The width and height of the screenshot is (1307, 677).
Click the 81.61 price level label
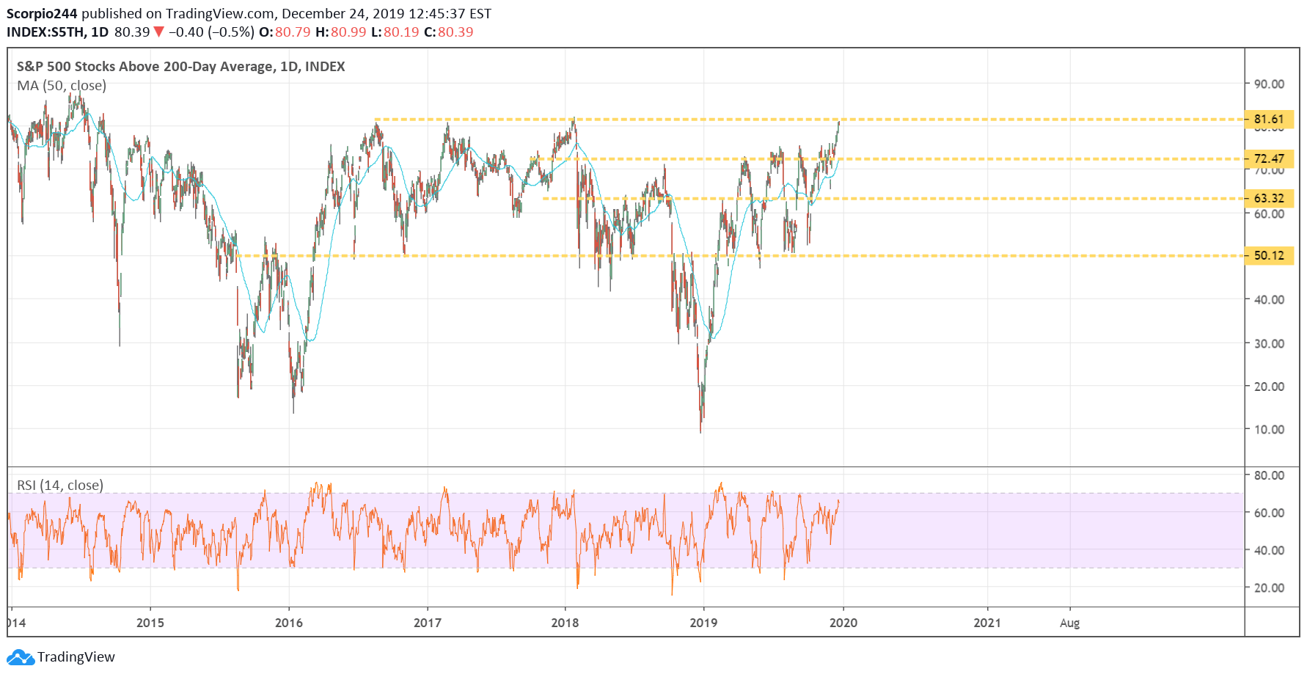point(1269,119)
